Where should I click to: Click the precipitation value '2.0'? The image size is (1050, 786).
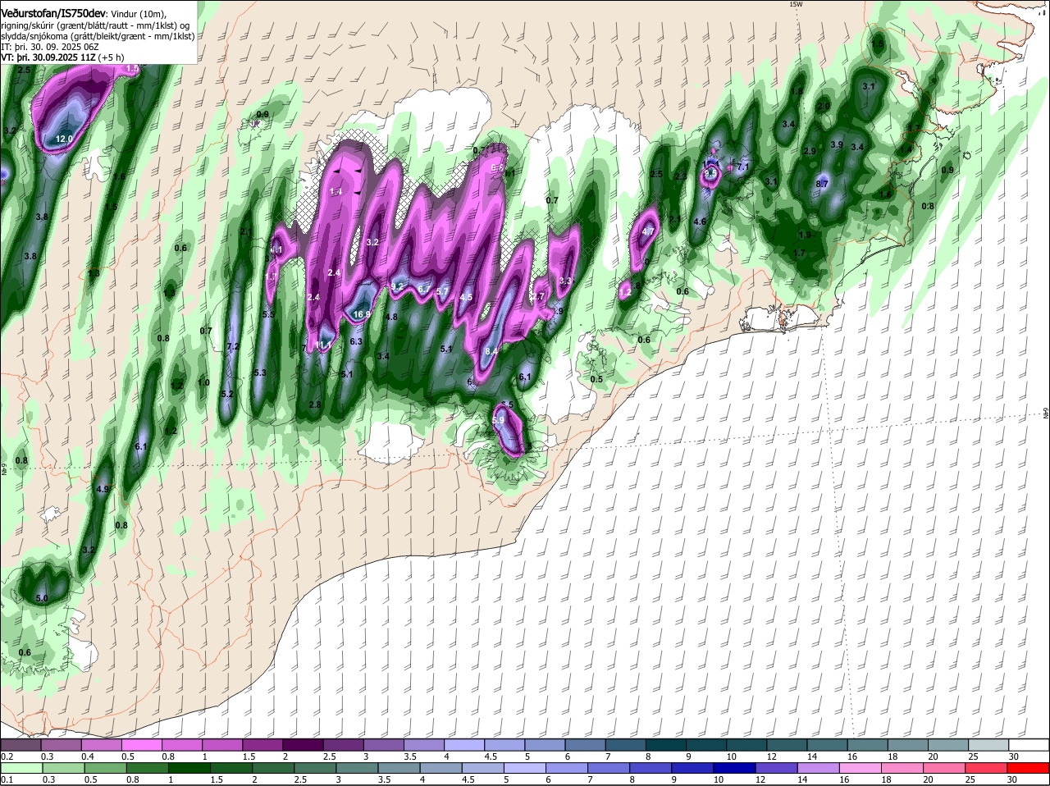click(824, 106)
